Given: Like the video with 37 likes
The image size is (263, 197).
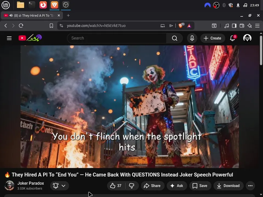Looking at the screenshot, I should coord(116,186).
